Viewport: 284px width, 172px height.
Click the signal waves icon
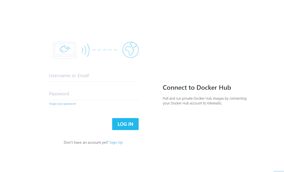[86, 50]
